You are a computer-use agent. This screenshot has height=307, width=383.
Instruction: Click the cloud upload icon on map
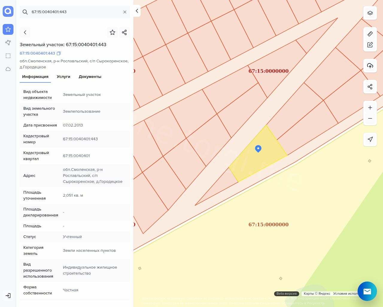(x=370, y=66)
